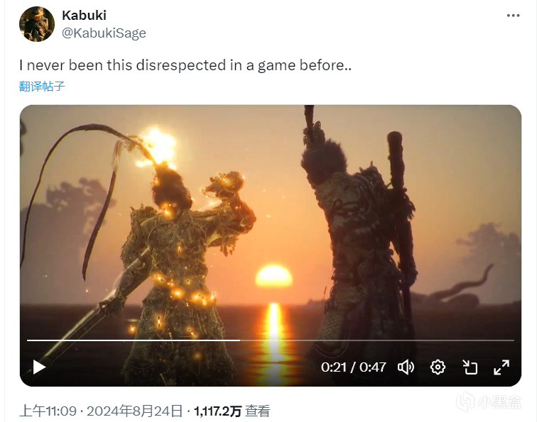
Task: Translate the post via 翻译帖子 link
Action: [42, 86]
